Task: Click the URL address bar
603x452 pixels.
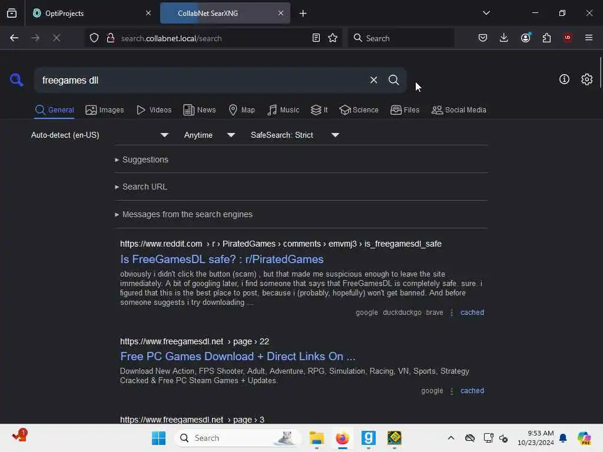Action: (213, 38)
